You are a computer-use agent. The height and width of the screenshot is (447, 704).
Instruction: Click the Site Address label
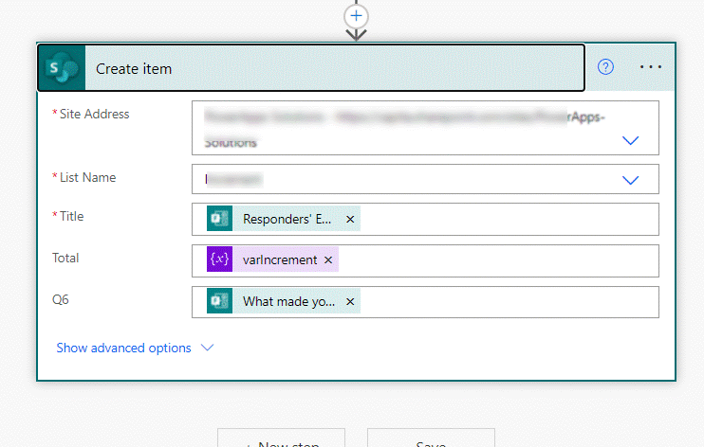point(94,115)
